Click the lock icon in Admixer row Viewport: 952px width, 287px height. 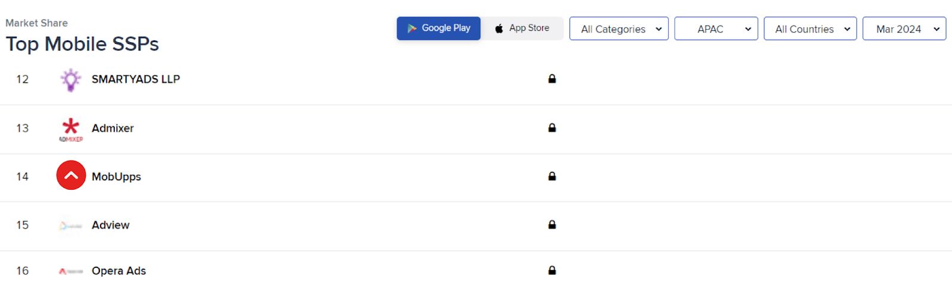coord(552,127)
